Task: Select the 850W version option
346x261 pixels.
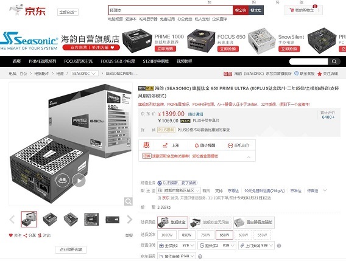Action: point(186,235)
